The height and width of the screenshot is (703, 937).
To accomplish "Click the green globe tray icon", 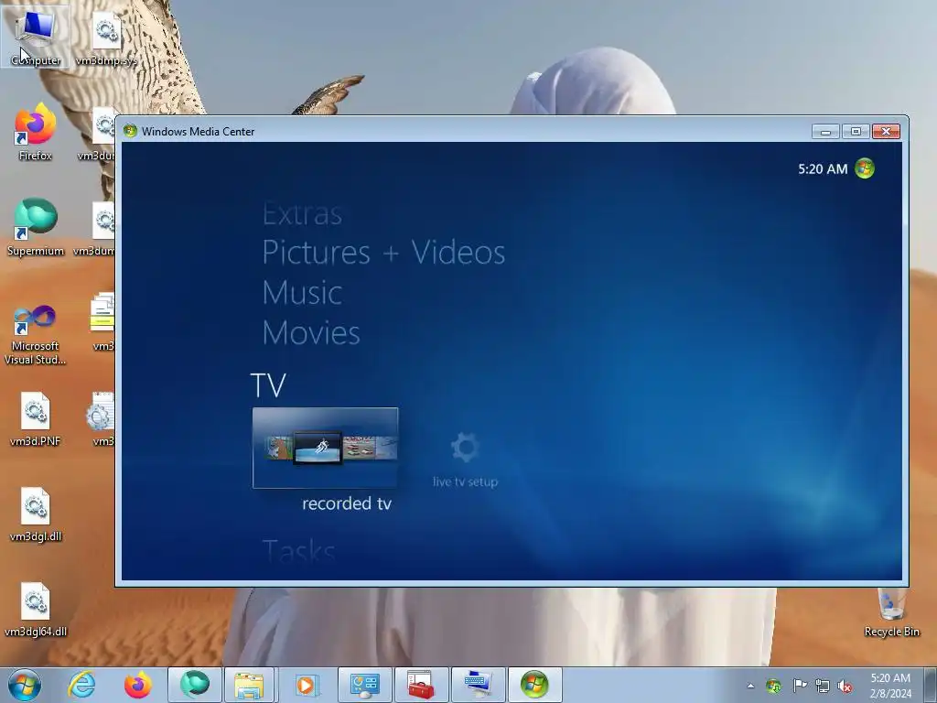I will tap(774, 686).
